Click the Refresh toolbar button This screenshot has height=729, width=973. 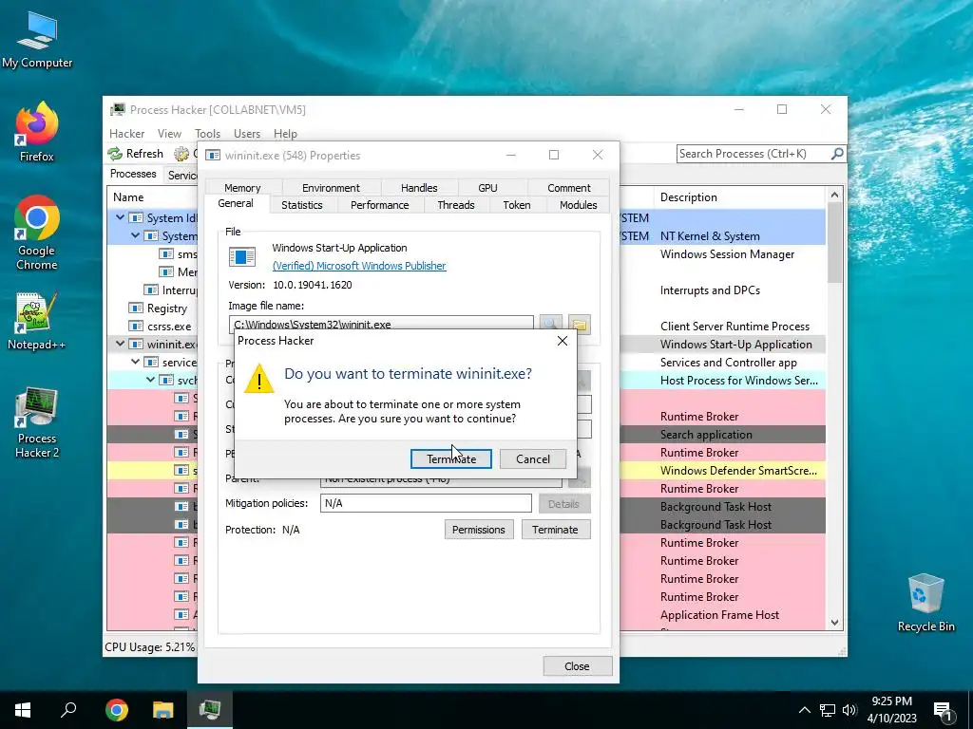[136, 153]
